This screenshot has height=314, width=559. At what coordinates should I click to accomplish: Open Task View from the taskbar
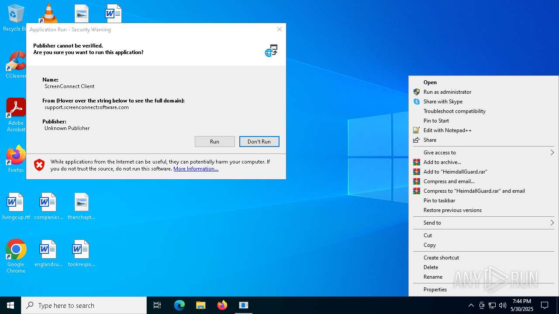tap(157, 305)
